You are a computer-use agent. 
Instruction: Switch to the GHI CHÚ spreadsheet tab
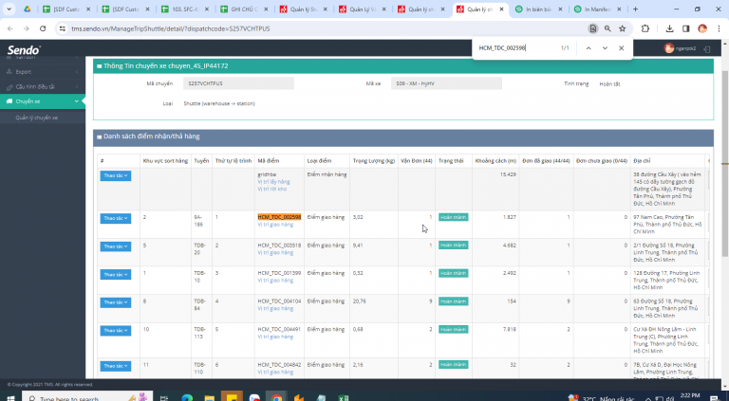click(244, 9)
